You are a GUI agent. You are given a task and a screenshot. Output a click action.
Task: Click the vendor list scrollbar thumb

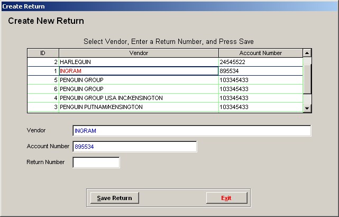(x=307, y=79)
